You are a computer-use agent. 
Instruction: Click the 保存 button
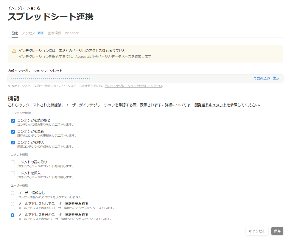(277, 231)
